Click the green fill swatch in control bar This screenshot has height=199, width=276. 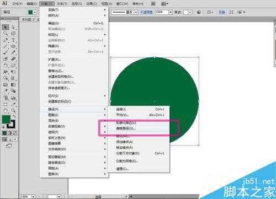click(30, 12)
